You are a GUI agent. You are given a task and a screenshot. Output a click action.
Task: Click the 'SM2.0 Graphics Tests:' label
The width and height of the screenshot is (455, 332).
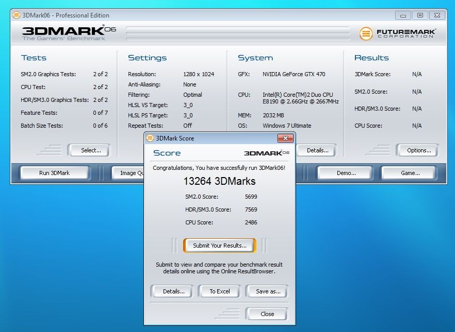(x=48, y=74)
